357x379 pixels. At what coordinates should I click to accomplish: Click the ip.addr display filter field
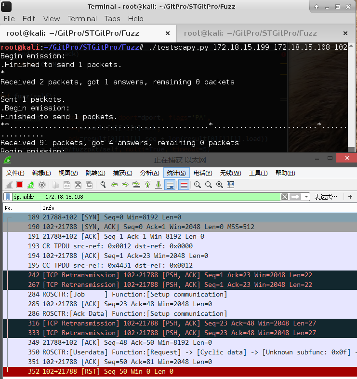(145, 197)
